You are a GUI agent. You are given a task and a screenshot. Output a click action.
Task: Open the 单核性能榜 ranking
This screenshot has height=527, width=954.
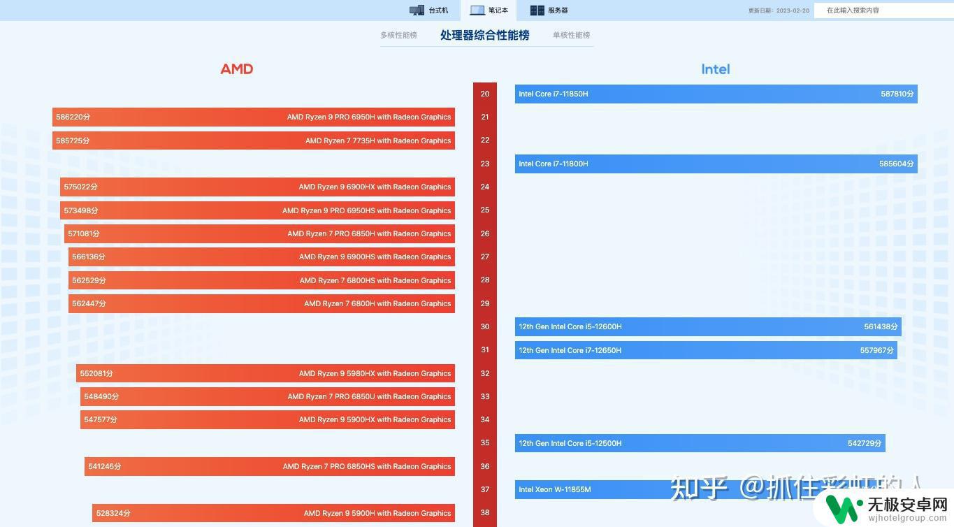pyautogui.click(x=571, y=35)
